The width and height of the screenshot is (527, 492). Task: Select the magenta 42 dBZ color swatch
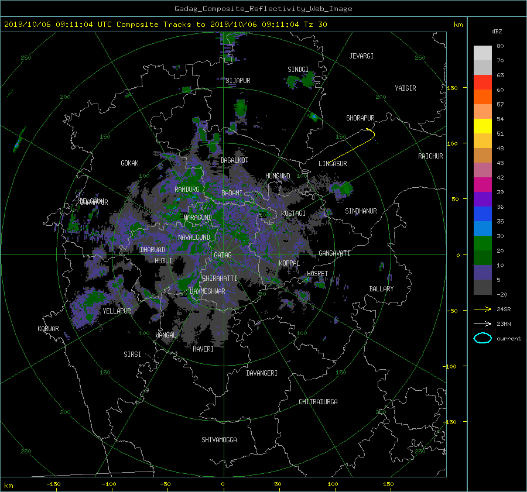(x=482, y=184)
